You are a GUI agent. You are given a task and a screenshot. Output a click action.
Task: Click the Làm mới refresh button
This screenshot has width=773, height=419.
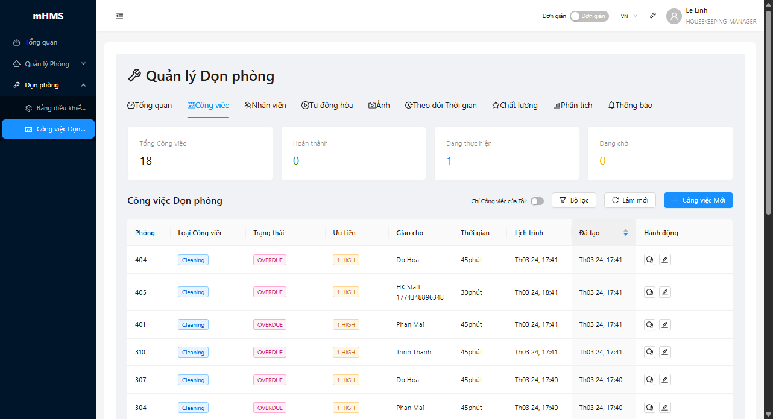click(x=629, y=200)
